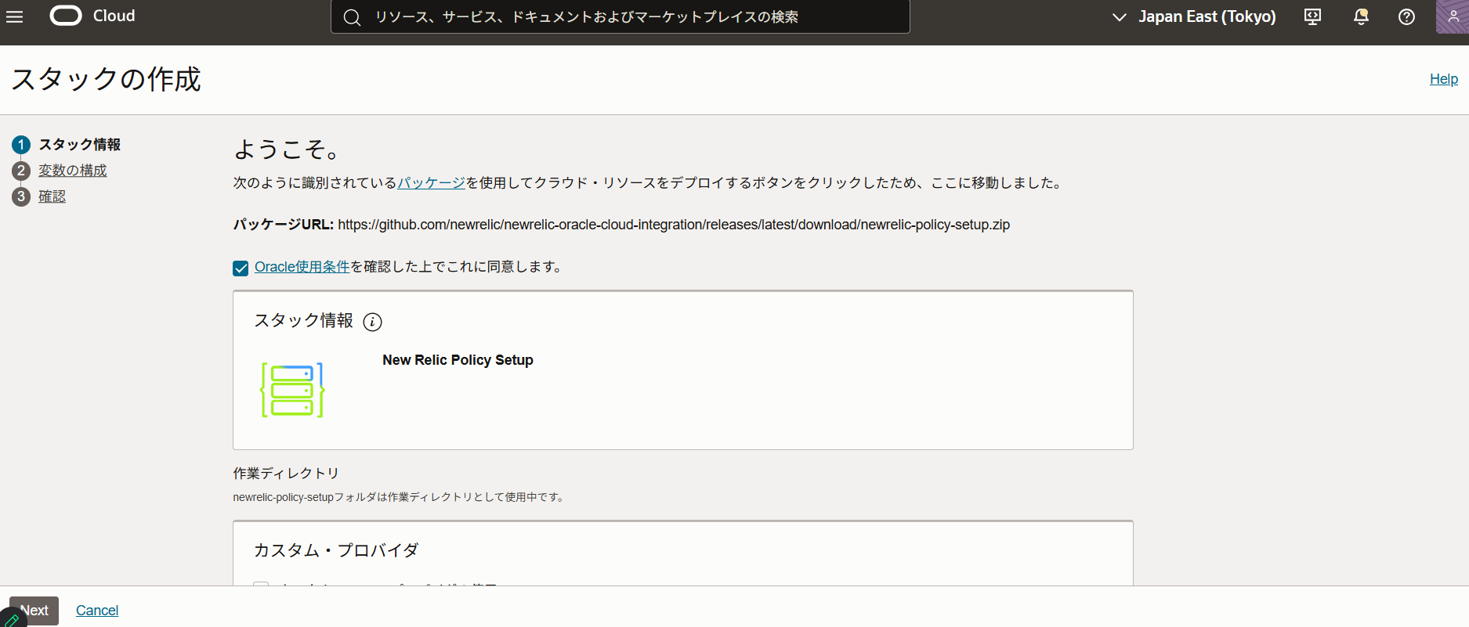Open Cloud Shell developer tools icon
This screenshot has width=1469, height=627.
1312,16
